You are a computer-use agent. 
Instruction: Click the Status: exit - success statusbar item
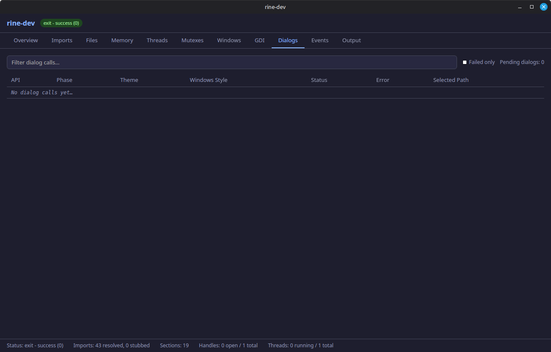pos(35,345)
